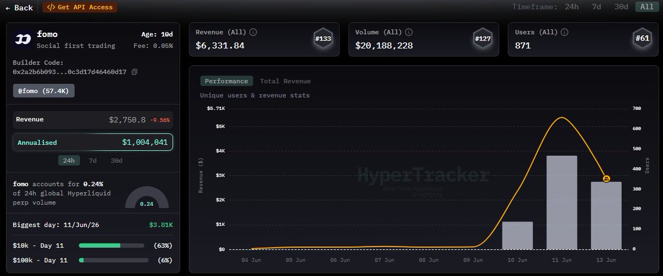The image size is (663, 276).
Task: Set timeframe to All
Action: tap(647, 7)
